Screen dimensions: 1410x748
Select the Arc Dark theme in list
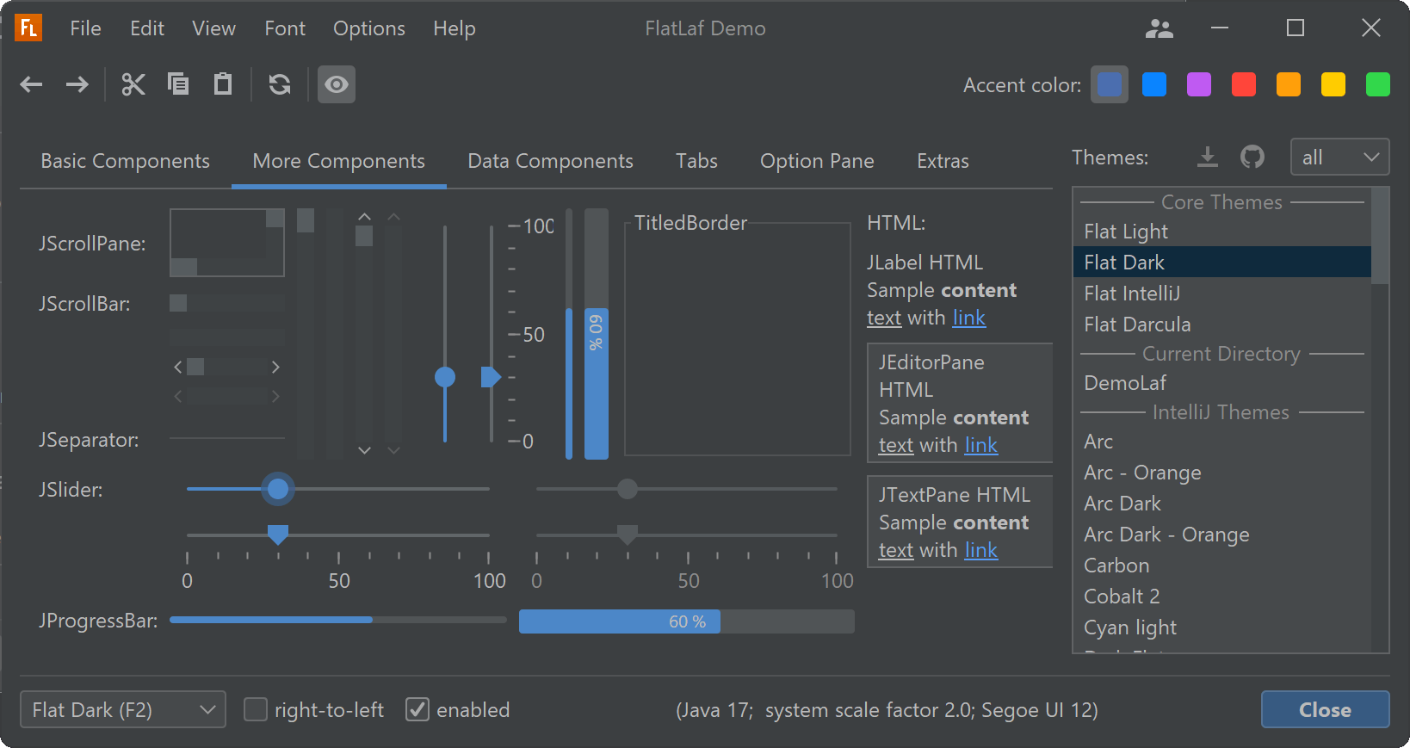coord(1122,504)
